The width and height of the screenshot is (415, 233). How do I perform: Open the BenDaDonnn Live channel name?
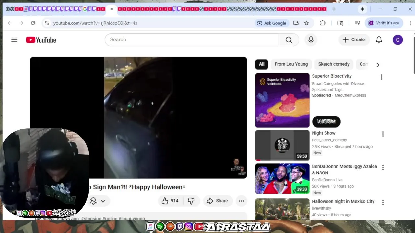pos(327,180)
